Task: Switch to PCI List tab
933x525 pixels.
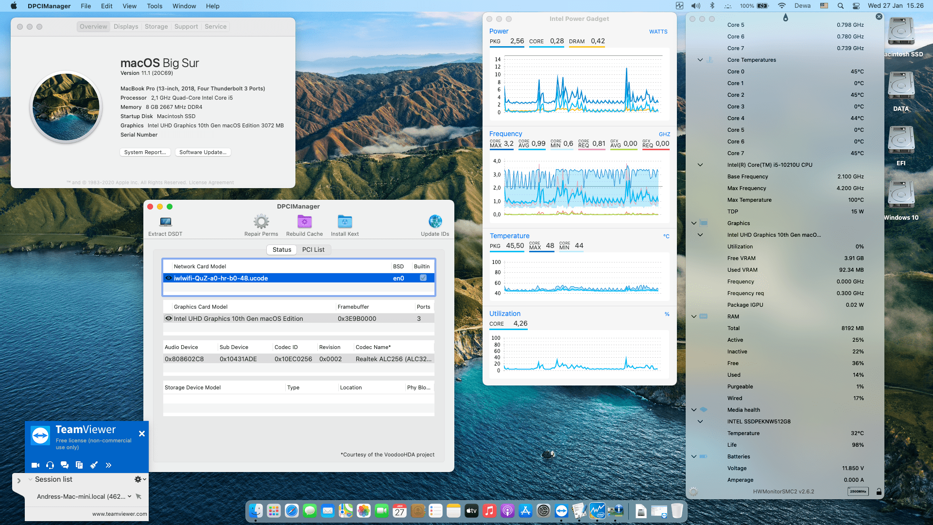Action: (x=313, y=249)
